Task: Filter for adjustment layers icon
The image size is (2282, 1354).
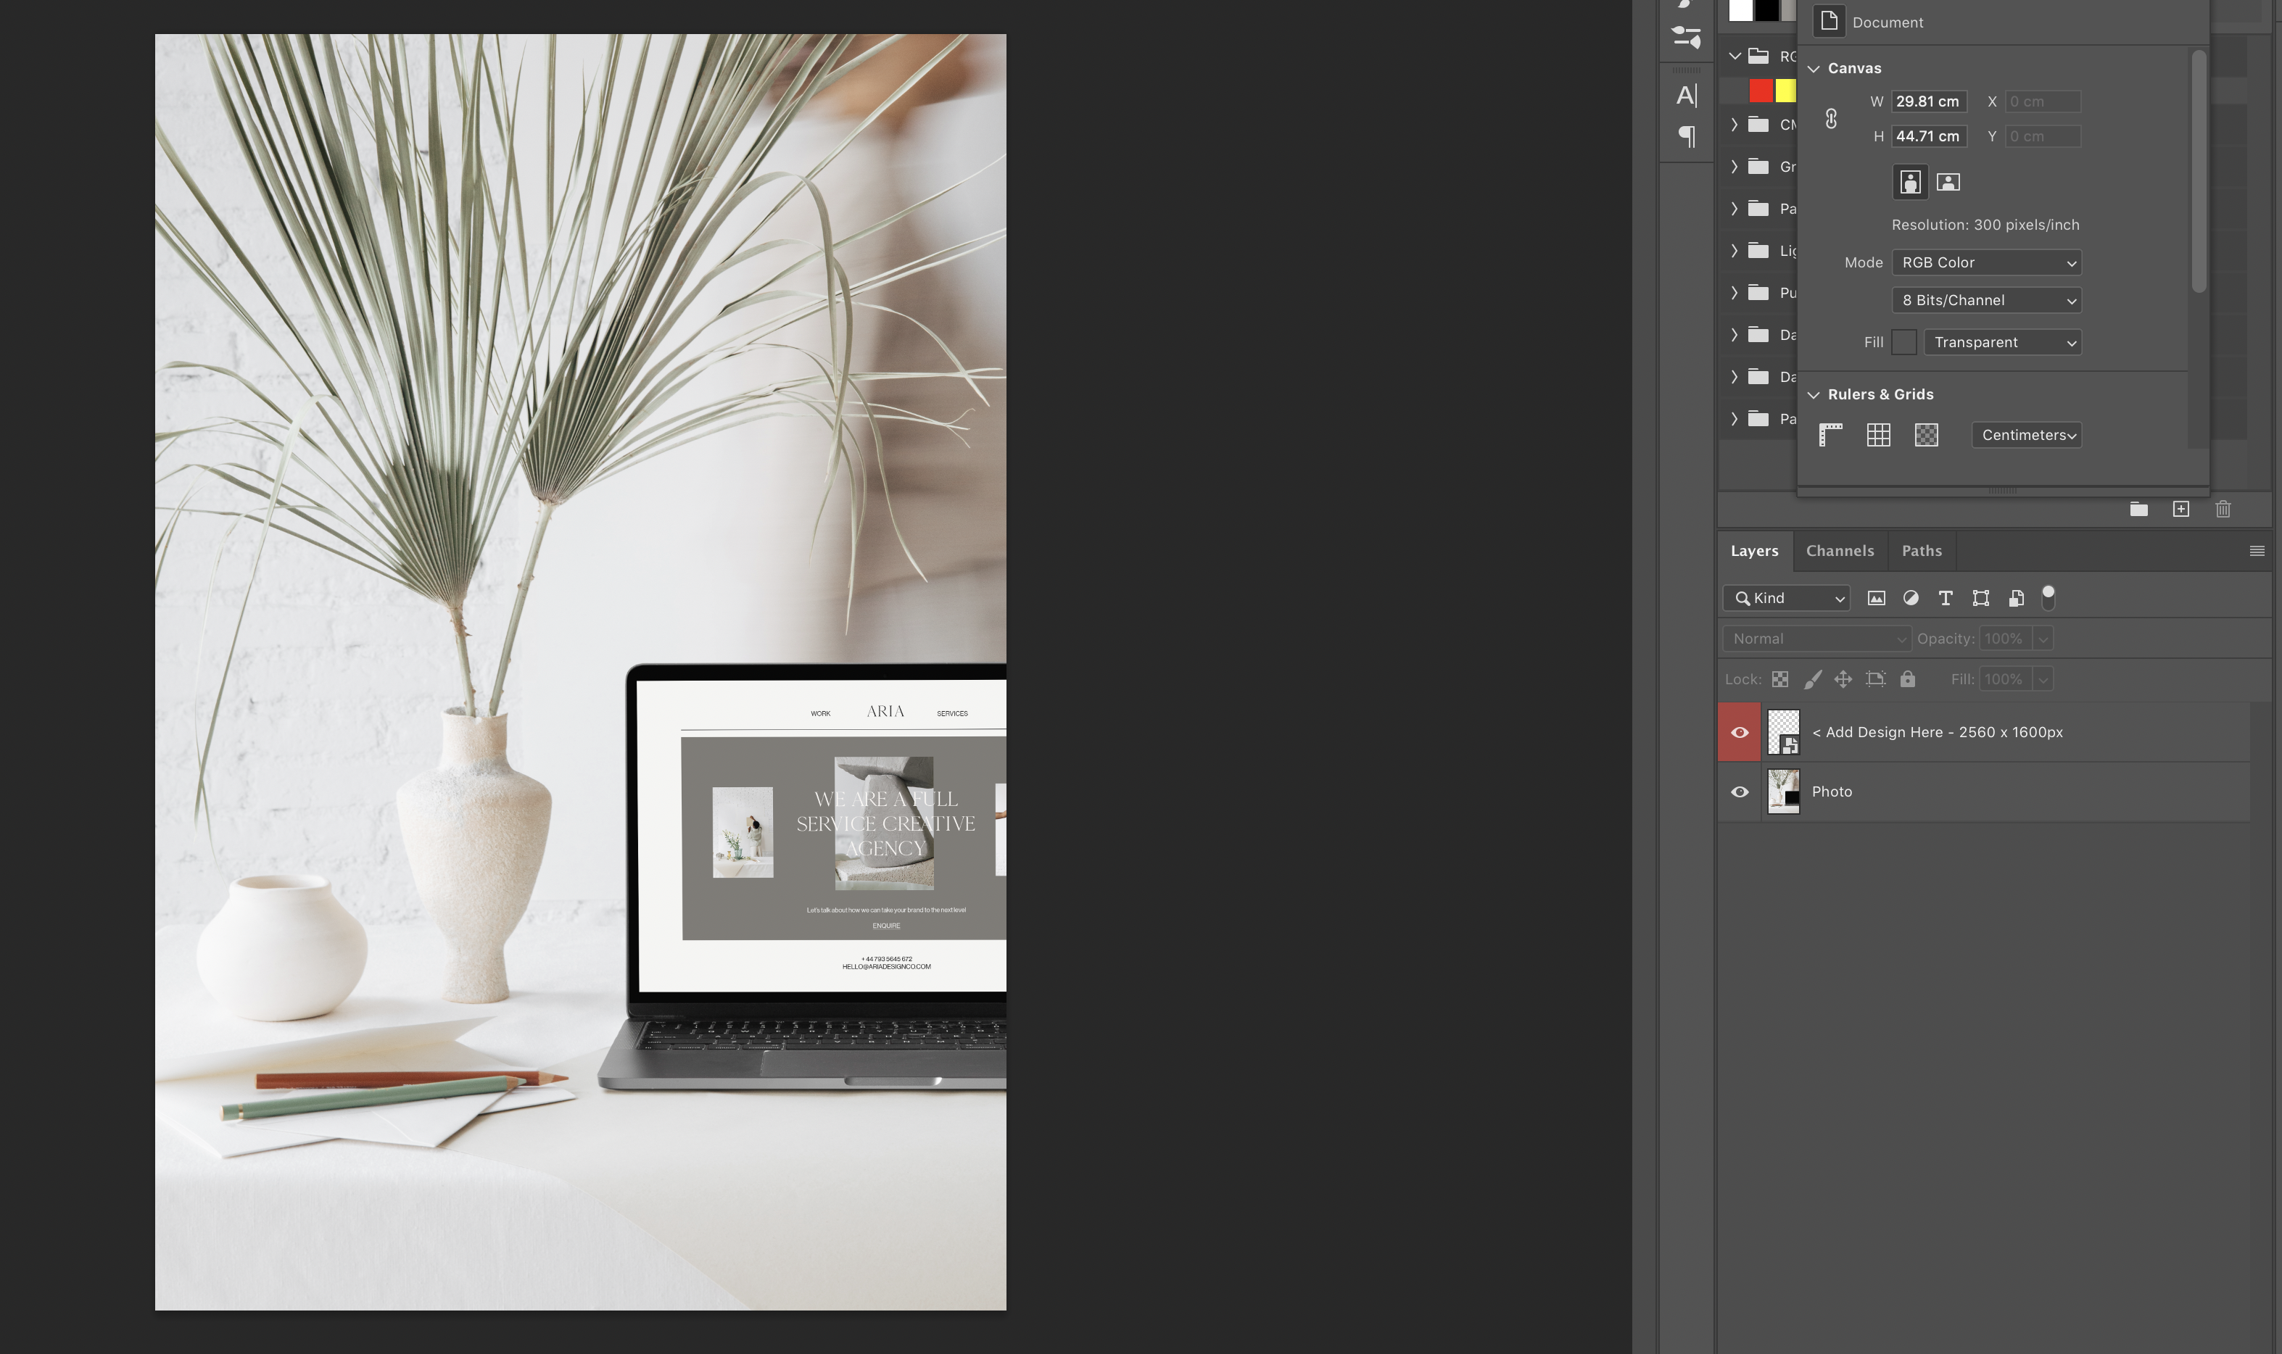Action: point(1911,599)
